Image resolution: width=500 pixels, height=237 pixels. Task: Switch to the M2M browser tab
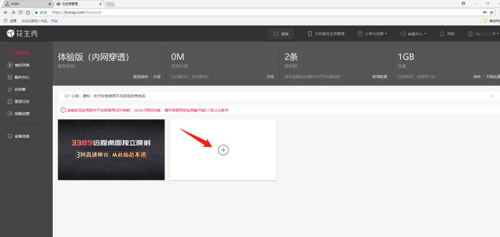tap(28, 4)
